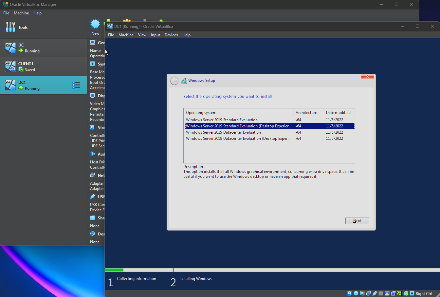Click Installing Windows step label
The width and height of the screenshot is (440, 297).
click(196, 279)
